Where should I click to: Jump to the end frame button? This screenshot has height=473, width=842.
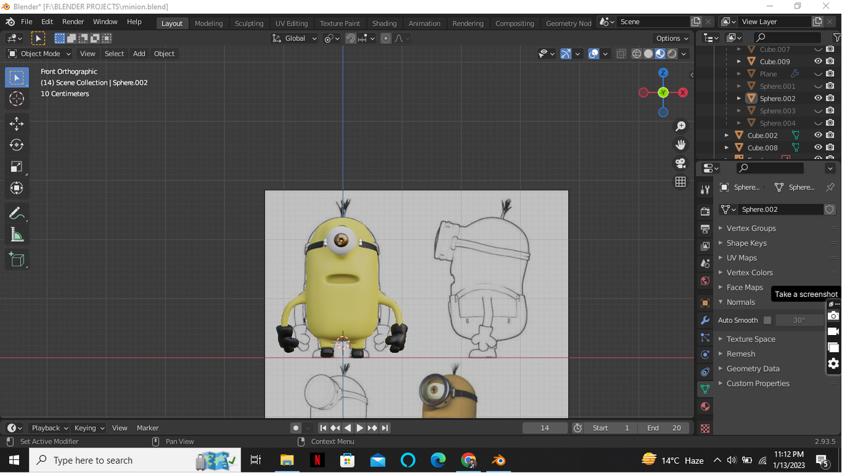click(385, 428)
